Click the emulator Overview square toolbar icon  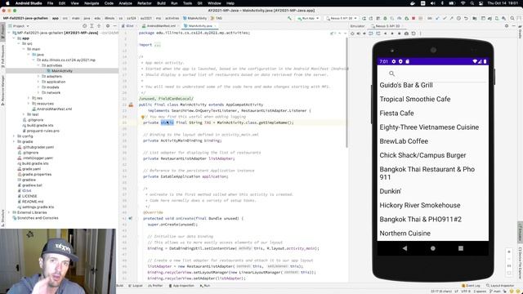click(400, 33)
